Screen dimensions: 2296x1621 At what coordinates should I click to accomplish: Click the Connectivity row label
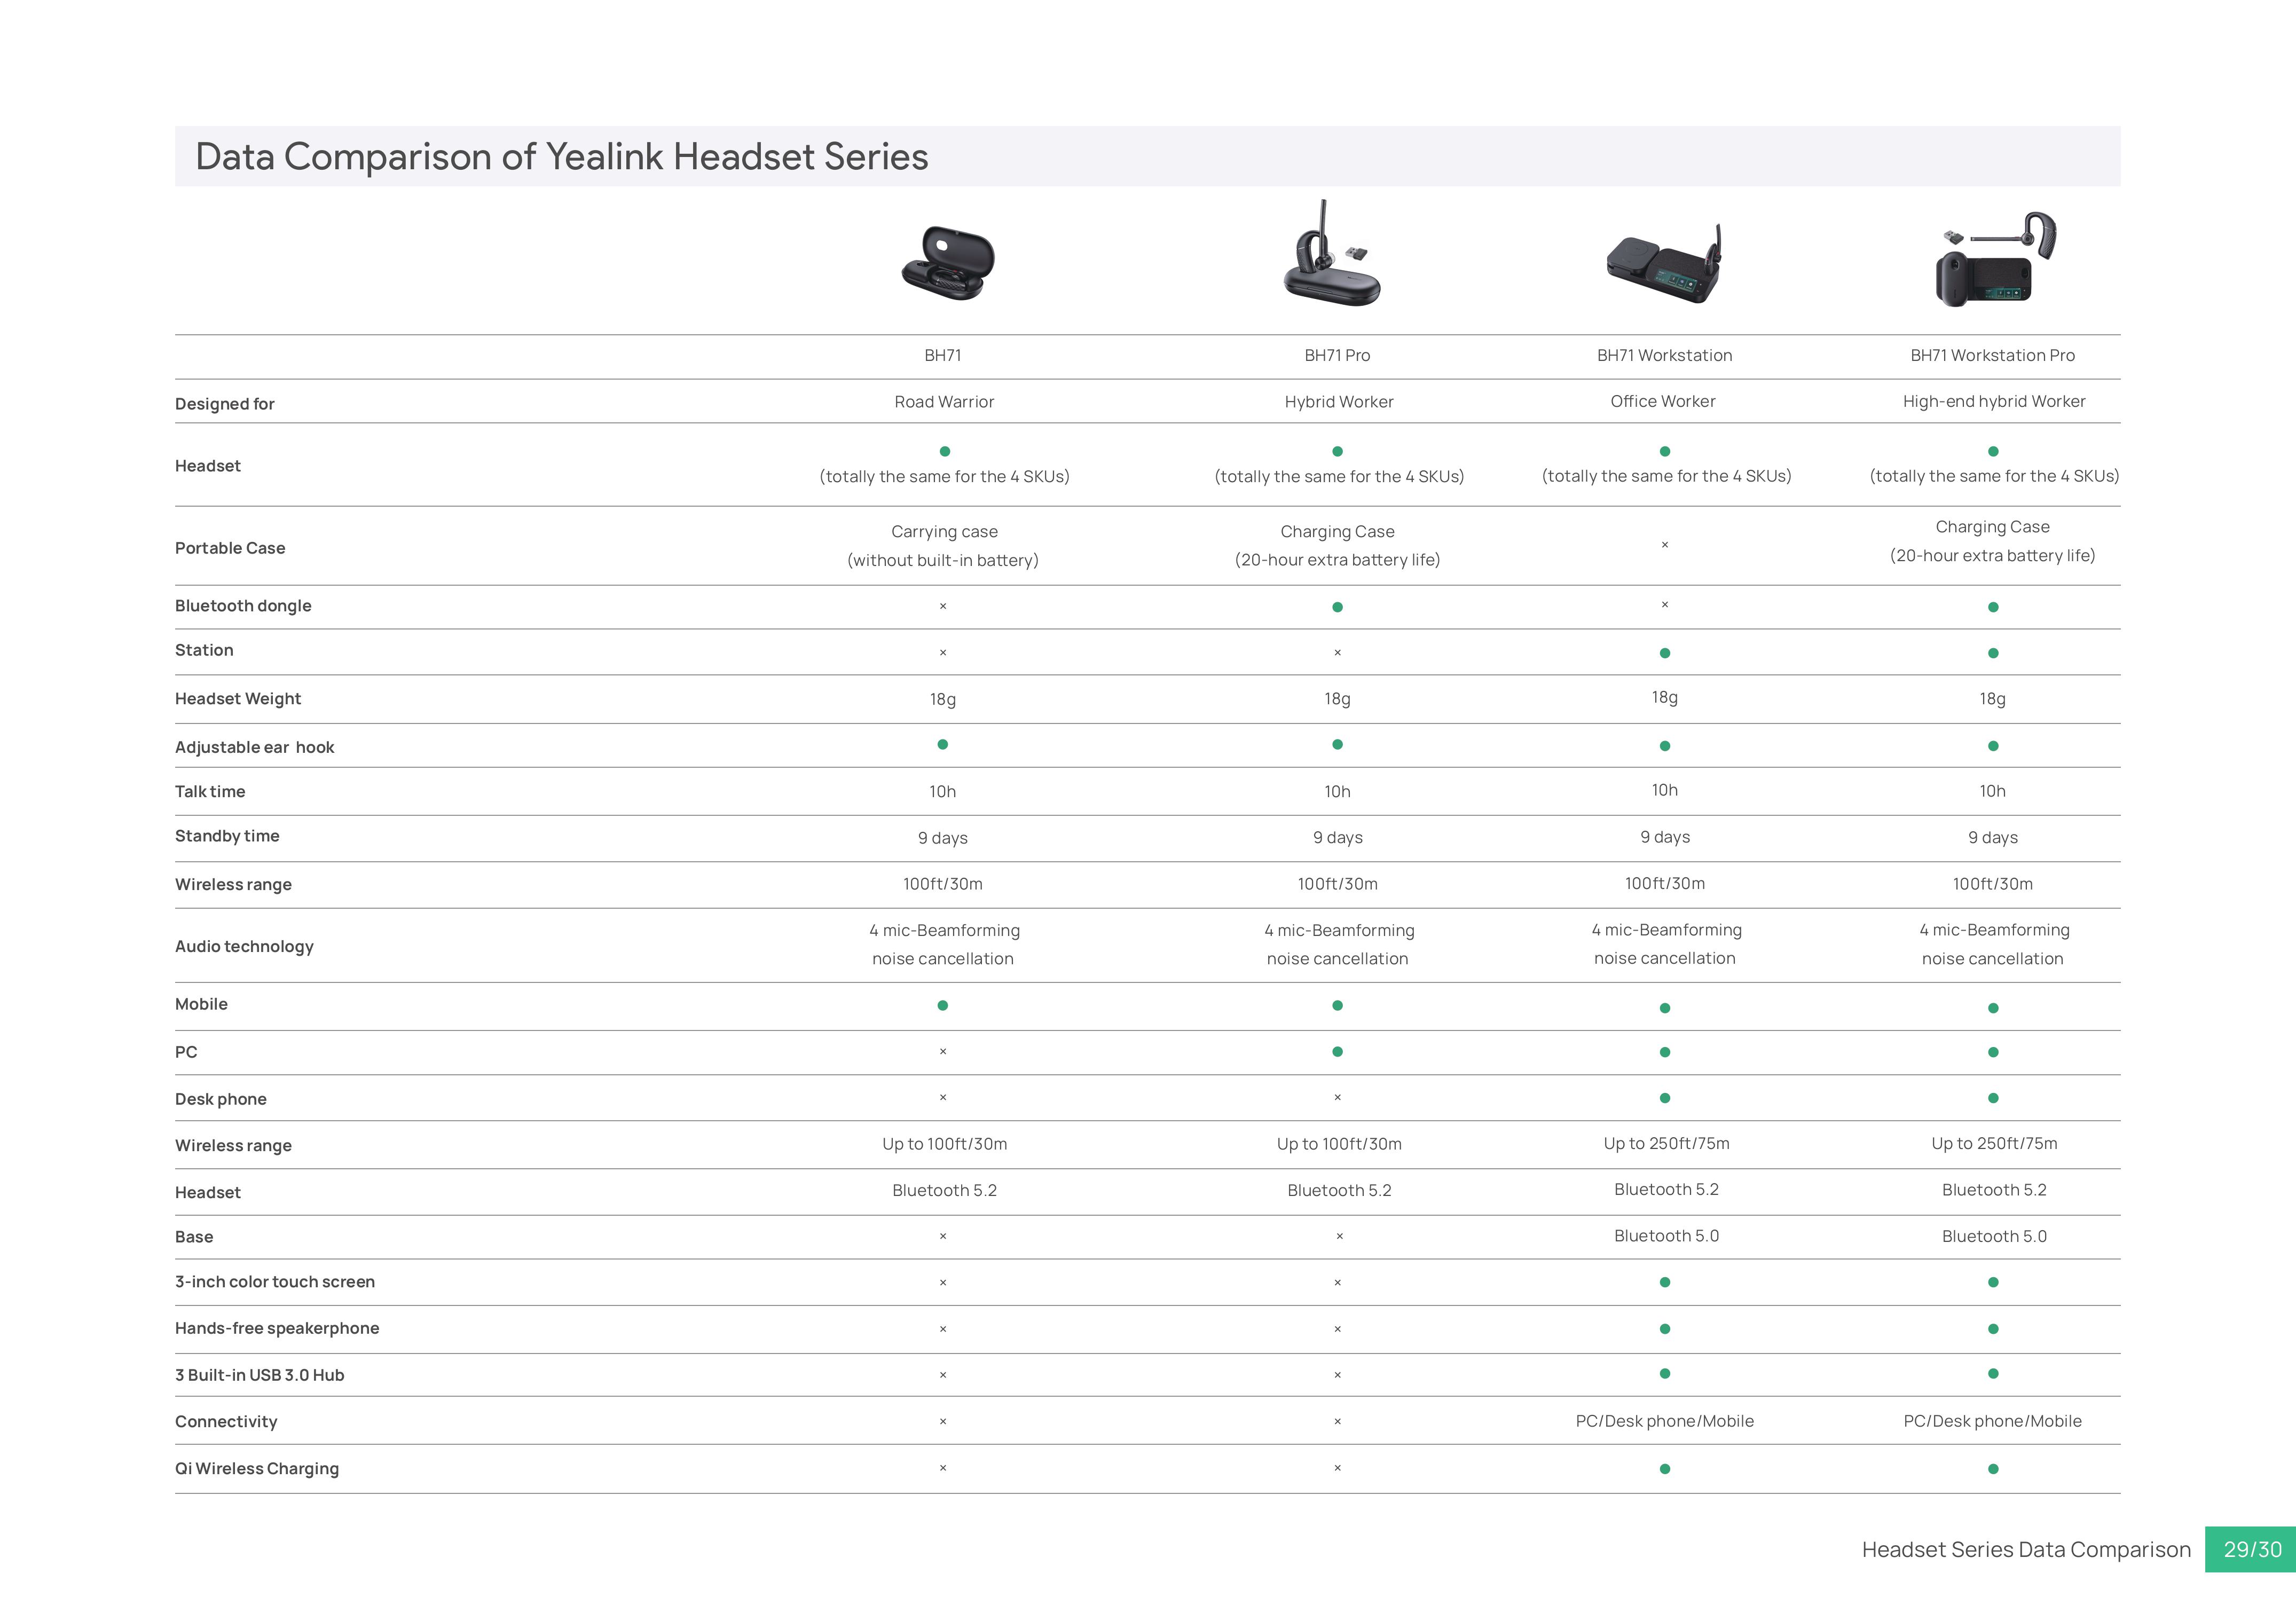pyautogui.click(x=226, y=1422)
